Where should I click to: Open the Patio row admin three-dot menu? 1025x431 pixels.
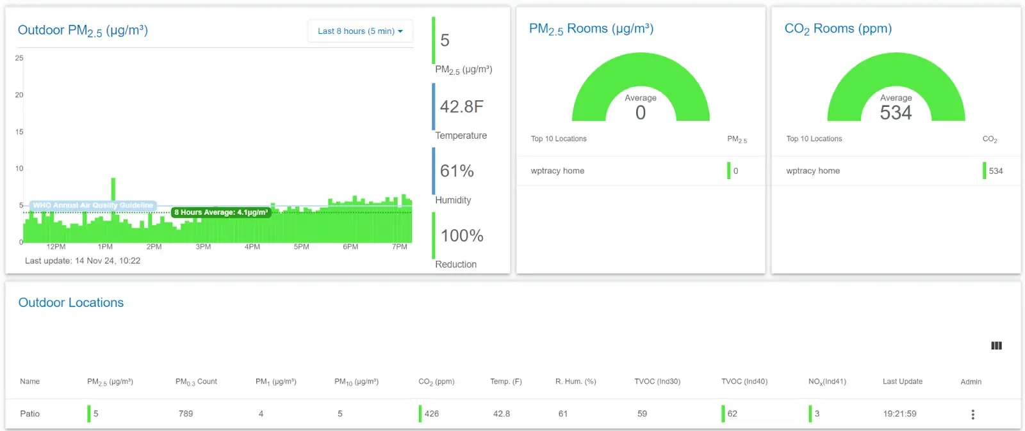click(972, 414)
